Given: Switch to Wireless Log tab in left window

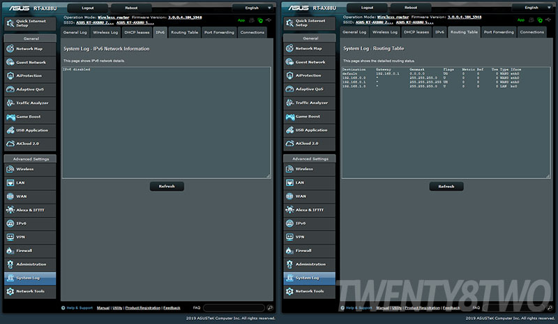Looking at the screenshot, I should [x=105, y=32].
